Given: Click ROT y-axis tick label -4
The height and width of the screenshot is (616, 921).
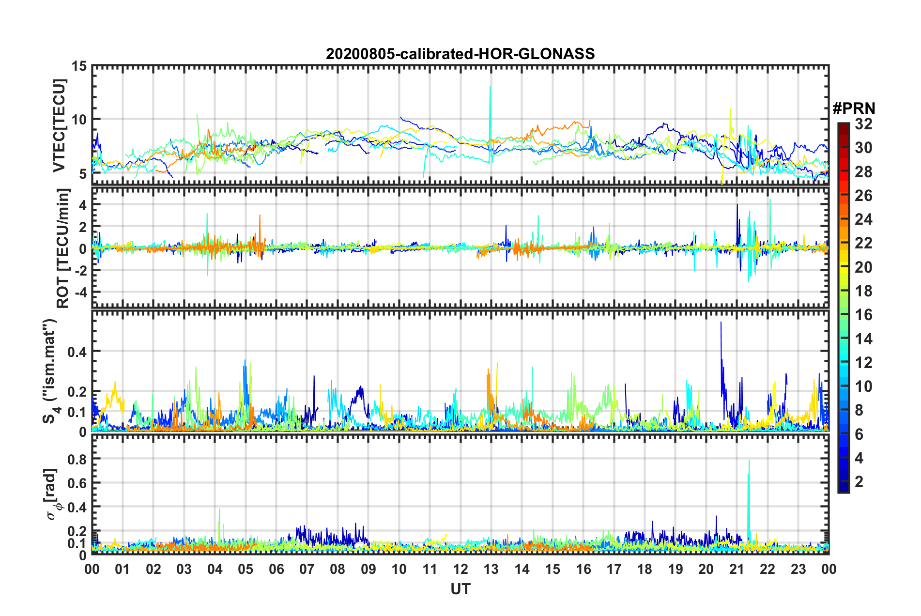Looking at the screenshot, I should (81, 293).
